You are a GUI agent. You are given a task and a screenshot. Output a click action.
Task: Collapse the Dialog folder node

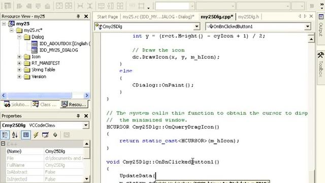click(19, 37)
